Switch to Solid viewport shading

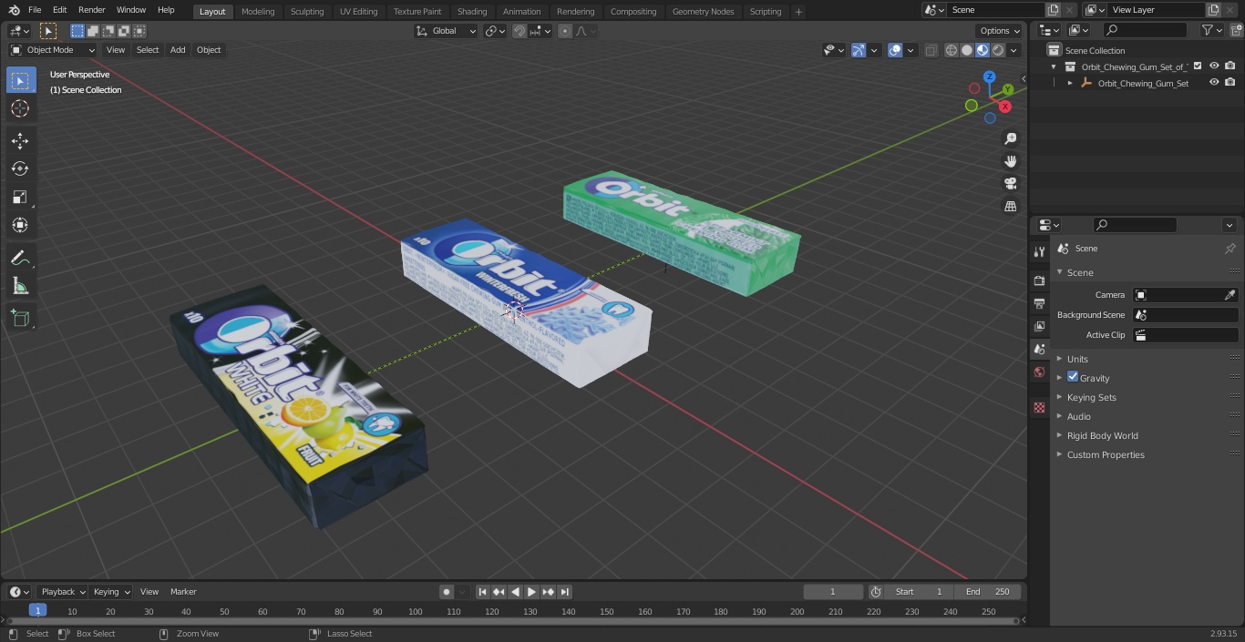point(967,50)
